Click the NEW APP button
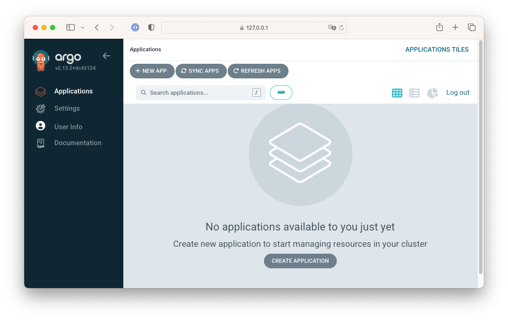 point(152,71)
